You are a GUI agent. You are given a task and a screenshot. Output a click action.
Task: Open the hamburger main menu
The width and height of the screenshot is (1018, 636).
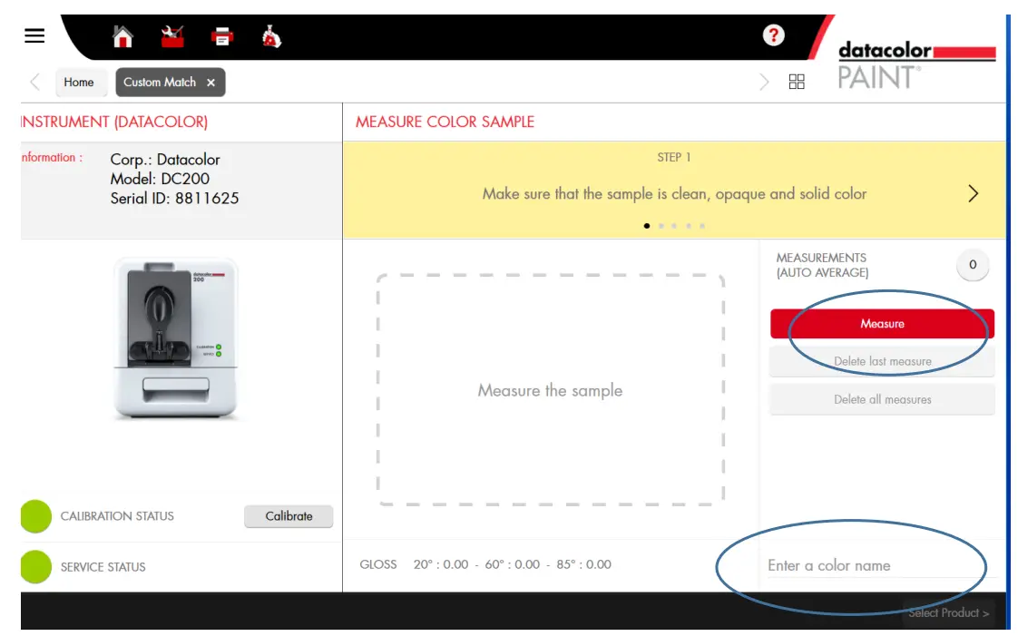coord(34,35)
